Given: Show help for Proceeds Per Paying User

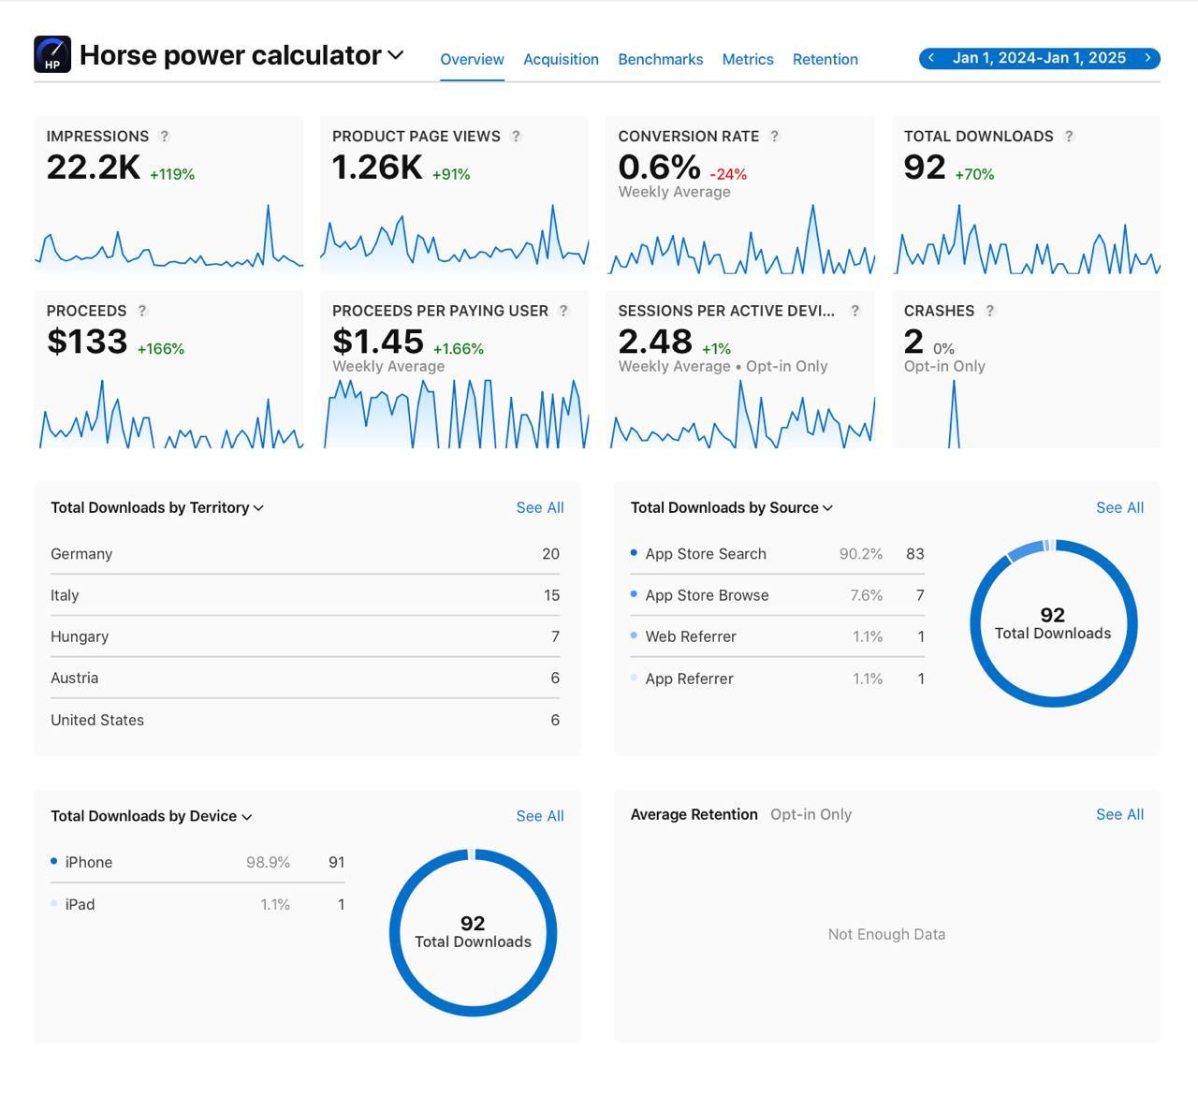Looking at the screenshot, I should (x=563, y=311).
